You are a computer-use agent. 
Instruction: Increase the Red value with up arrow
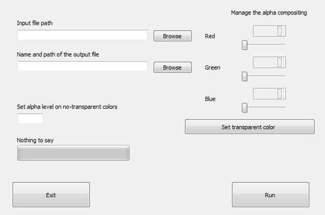click(280, 28)
